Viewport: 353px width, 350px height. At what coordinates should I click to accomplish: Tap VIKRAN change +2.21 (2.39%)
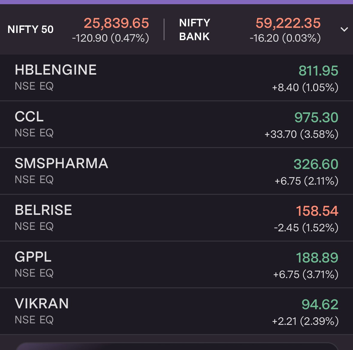[x=305, y=321]
